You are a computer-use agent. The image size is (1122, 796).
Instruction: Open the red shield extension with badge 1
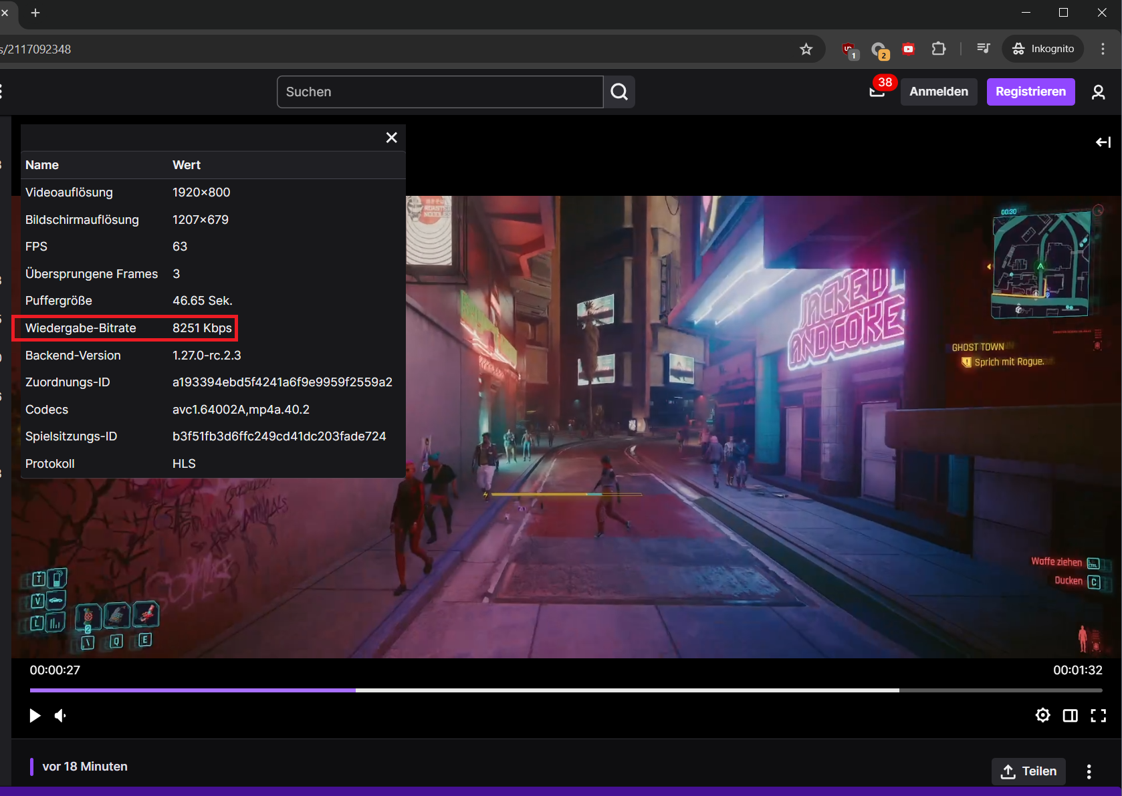click(849, 49)
